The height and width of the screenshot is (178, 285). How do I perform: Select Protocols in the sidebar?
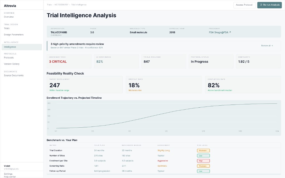point(9,58)
